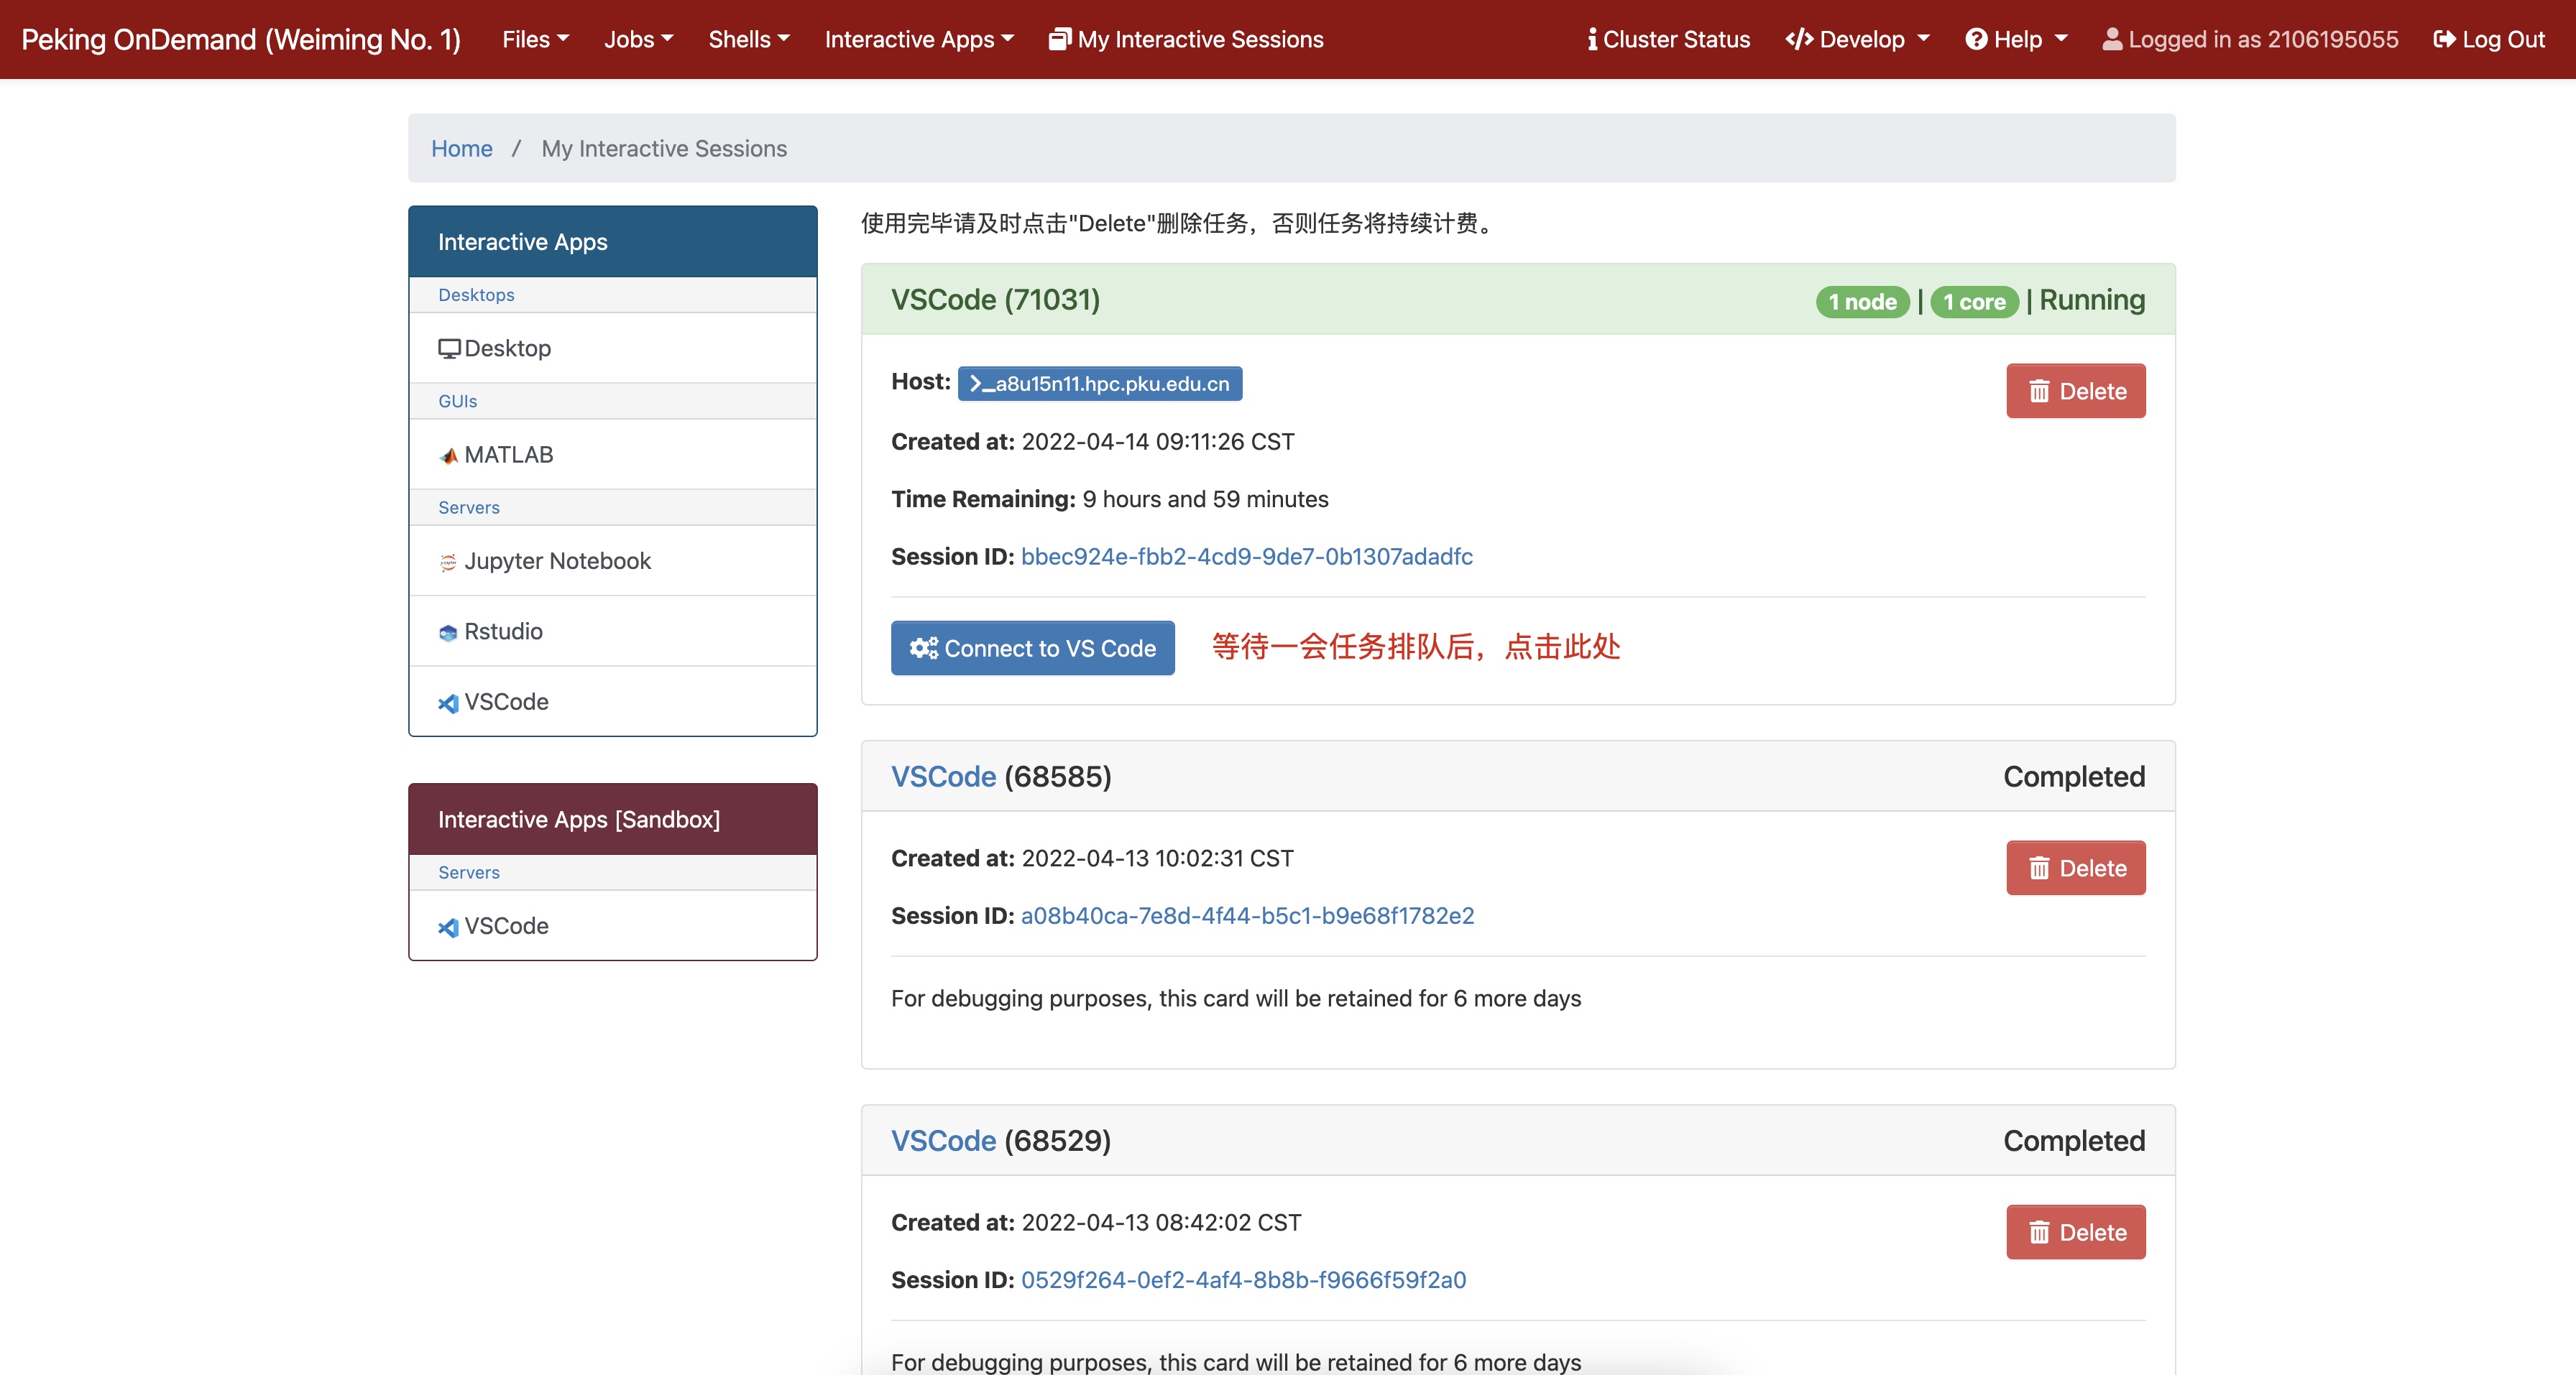2576x1375 pixels.
Task: Launch MATLAB from the GUIs section
Action: [613, 455]
